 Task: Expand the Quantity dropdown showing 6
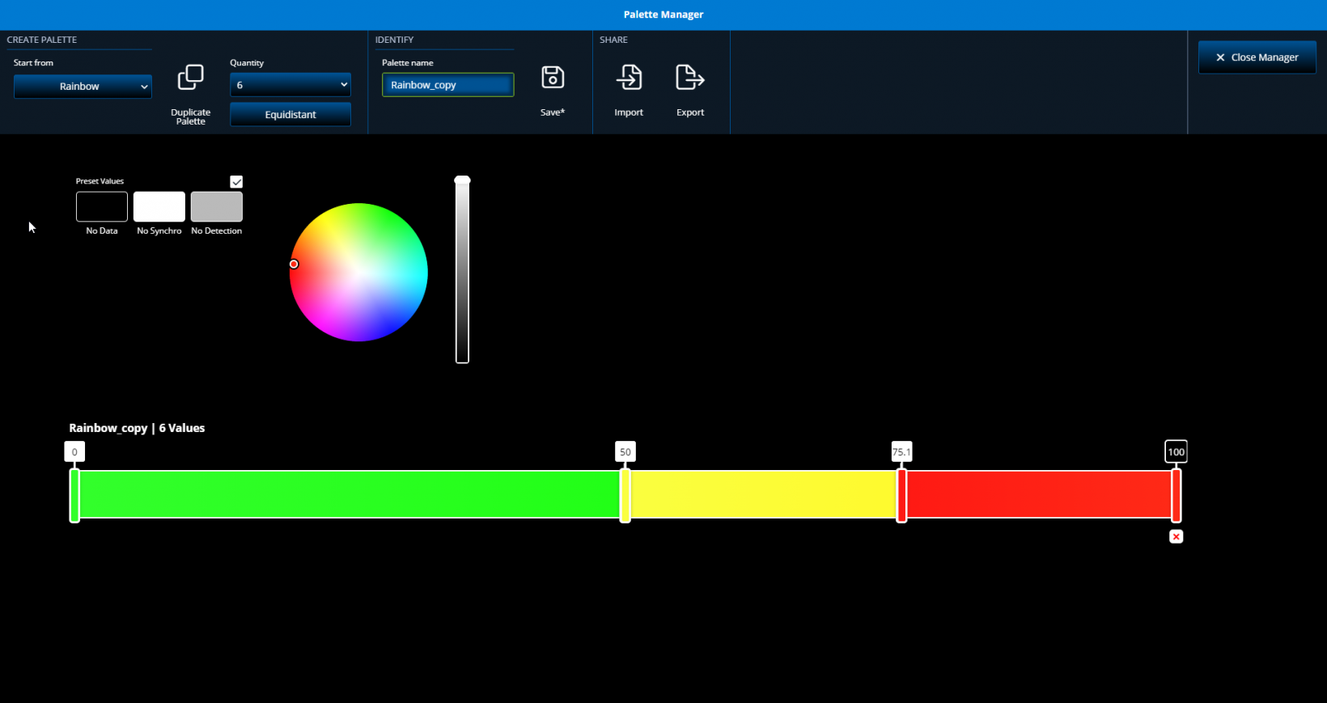tap(290, 85)
